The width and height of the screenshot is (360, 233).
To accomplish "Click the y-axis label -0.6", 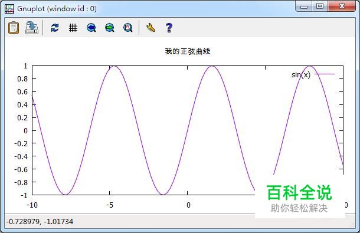I will [21, 169].
